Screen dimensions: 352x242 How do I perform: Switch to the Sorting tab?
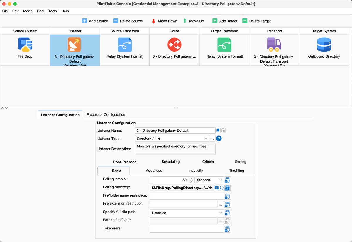pyautogui.click(x=241, y=162)
